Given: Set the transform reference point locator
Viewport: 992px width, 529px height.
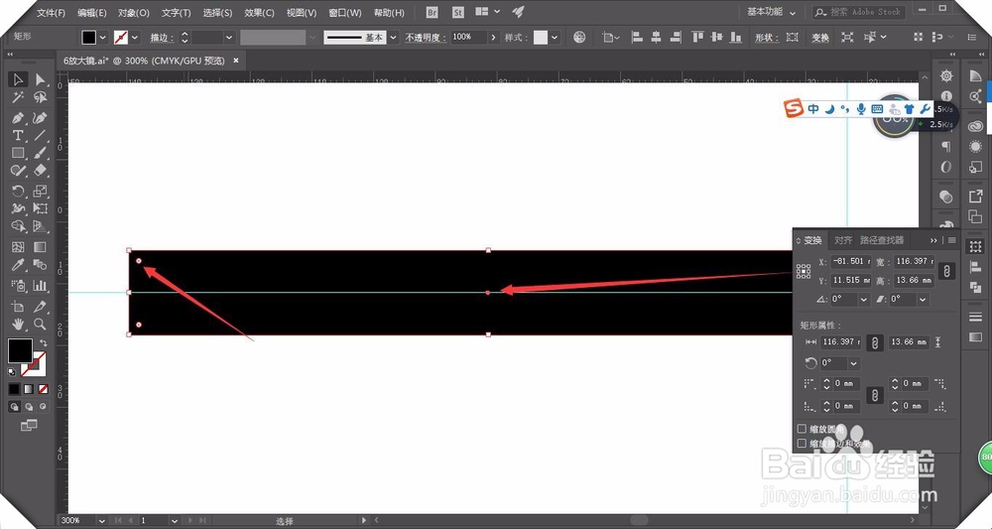Looking at the screenshot, I should point(804,272).
